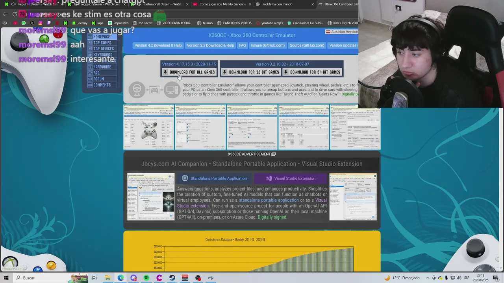Viewport: 504px width, 283px height.
Task: Select Comments in sidebar menu
Action: pos(102,85)
